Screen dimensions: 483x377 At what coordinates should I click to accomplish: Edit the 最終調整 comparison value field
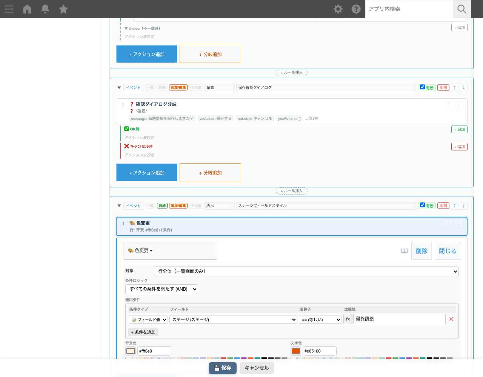[x=399, y=319]
